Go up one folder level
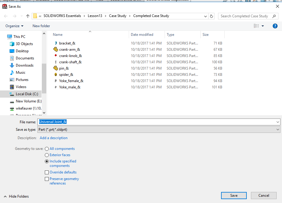 point(28,16)
